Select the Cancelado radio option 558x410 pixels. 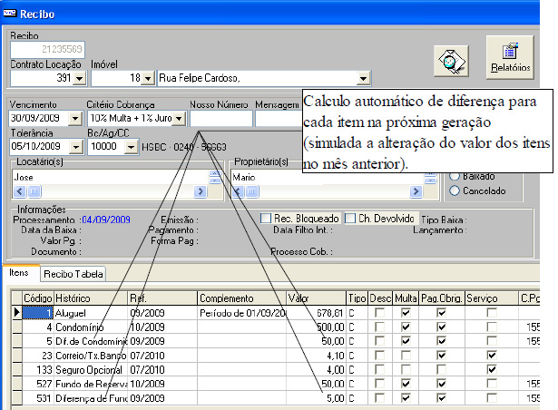pos(456,190)
